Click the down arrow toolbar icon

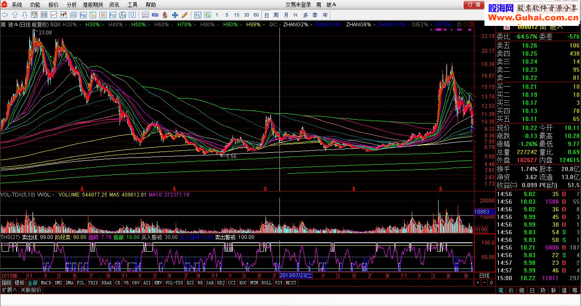pyautogui.click(x=24, y=15)
